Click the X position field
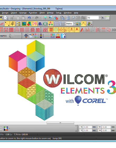Screen dimensions: 116x148 pos(88,127)
